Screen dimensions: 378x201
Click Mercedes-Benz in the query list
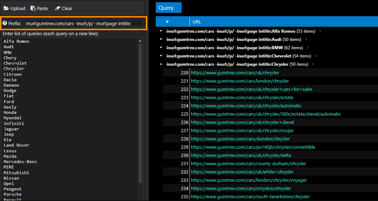pyautogui.click(x=20, y=162)
